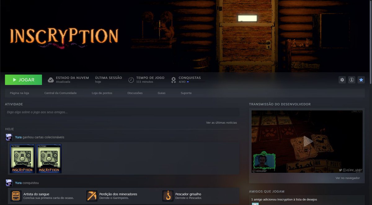Open Ver no navegador link
The image size is (372, 205).
(x=348, y=178)
